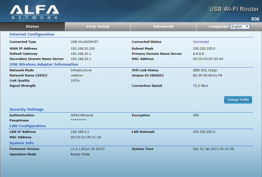Image resolution: width=262 pixels, height=177 pixels.
Task: Open the Advanced tab
Action: (x=163, y=26)
